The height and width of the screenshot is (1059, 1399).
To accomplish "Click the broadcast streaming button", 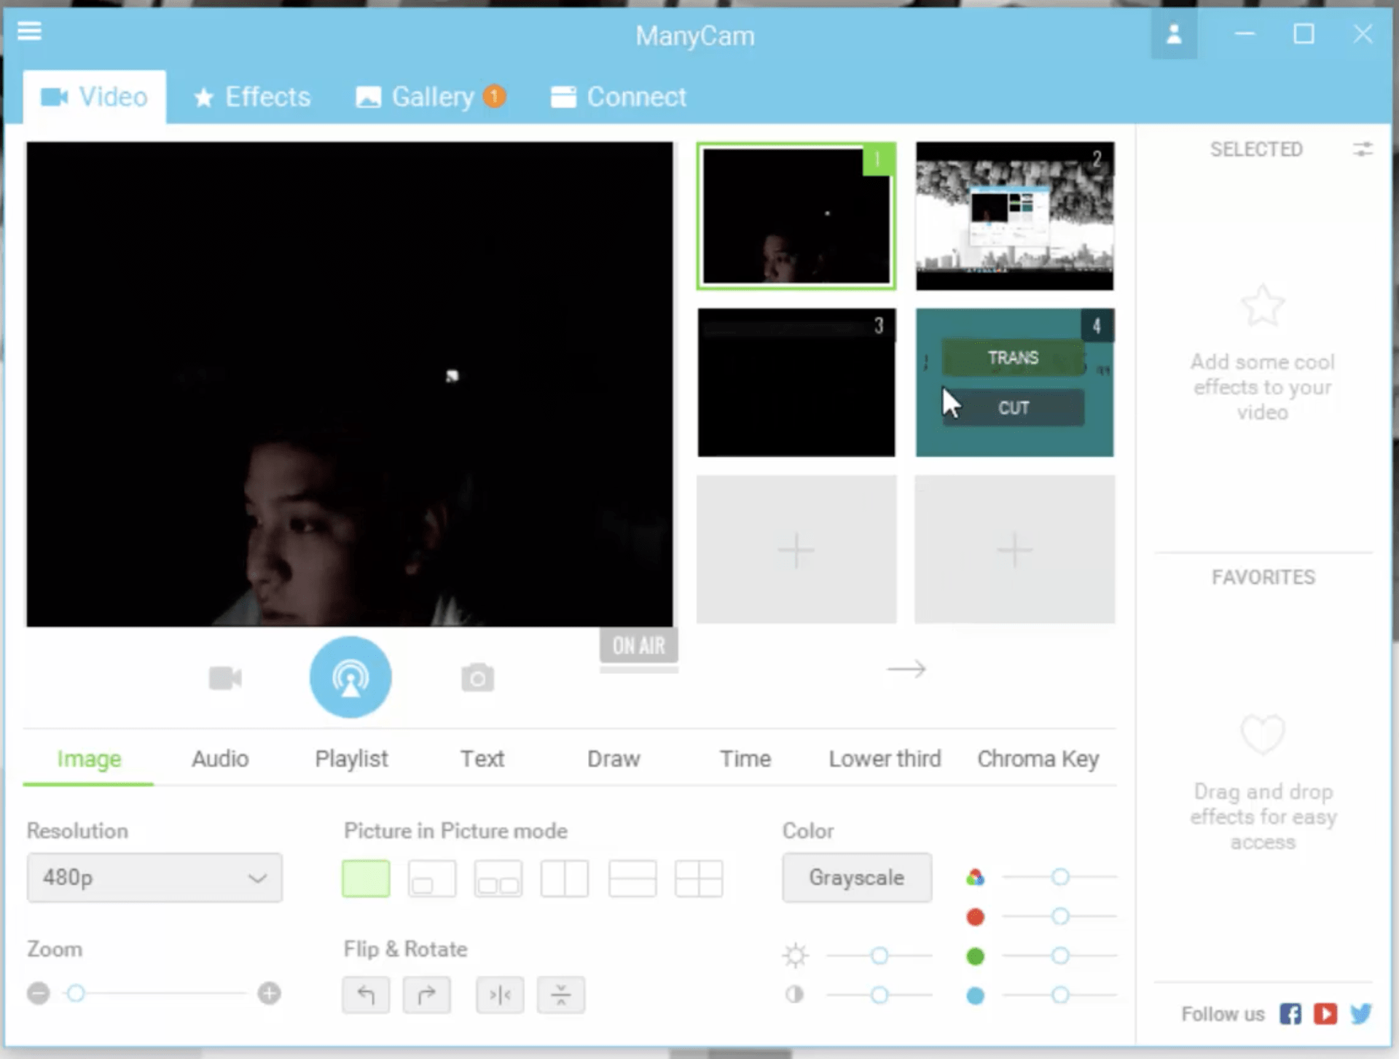I will pyautogui.click(x=350, y=677).
